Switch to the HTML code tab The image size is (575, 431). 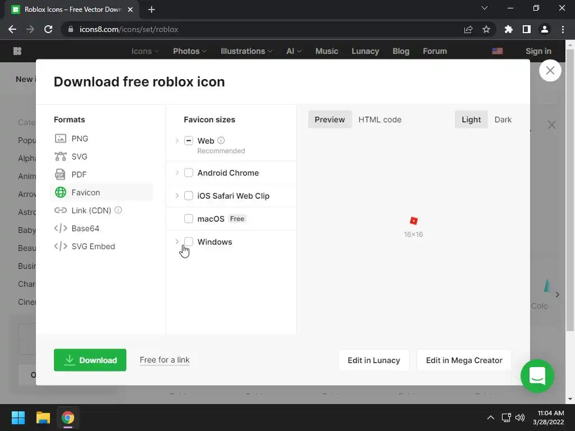380,120
